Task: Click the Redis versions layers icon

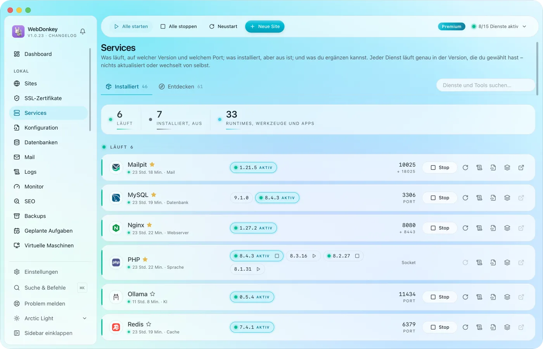Action: tap(507, 327)
